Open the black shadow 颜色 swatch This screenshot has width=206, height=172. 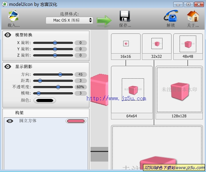45,101
